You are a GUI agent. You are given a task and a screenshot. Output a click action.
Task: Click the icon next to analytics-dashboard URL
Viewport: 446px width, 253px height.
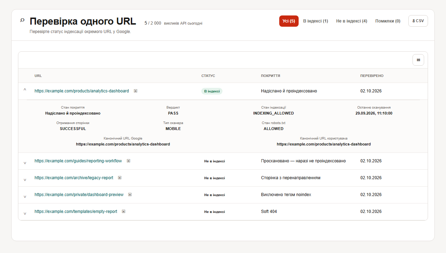(135, 91)
